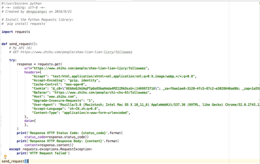Click the "Content-Type" header value string
260x164 pixels.
(x=96, y=113)
